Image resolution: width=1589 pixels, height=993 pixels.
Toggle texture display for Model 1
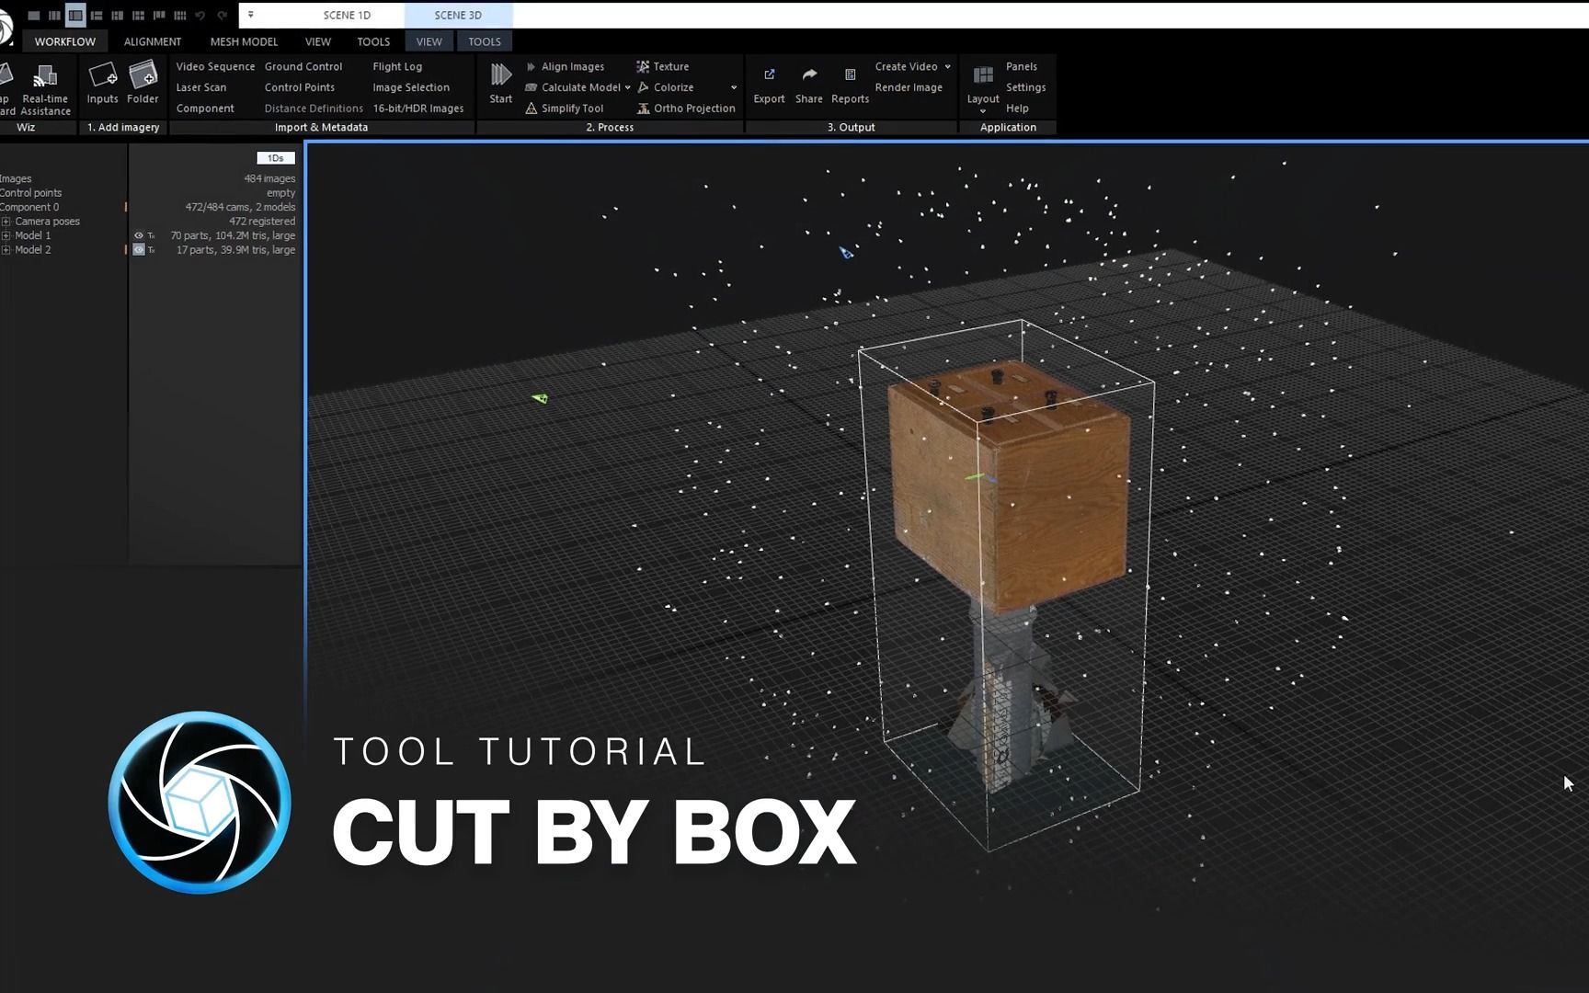point(150,236)
